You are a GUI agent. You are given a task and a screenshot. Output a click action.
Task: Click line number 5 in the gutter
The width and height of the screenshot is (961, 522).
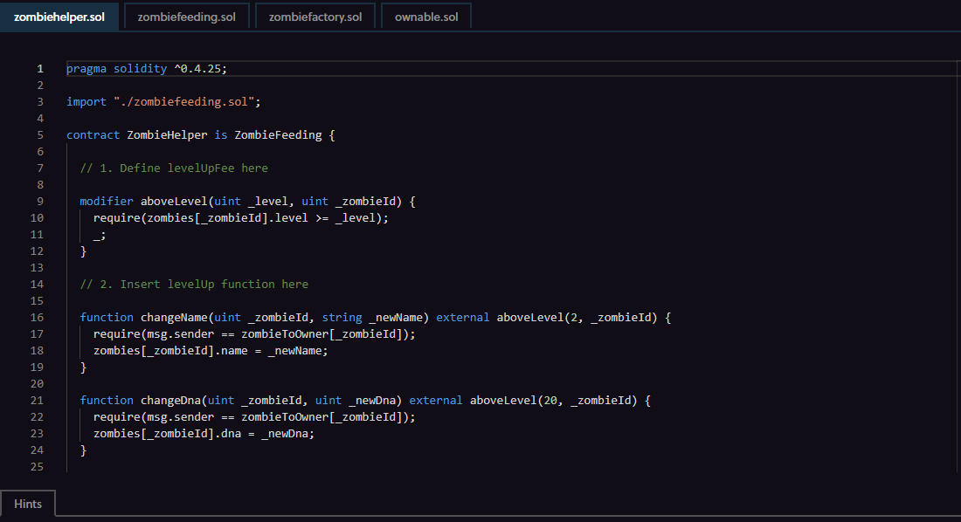pyautogui.click(x=40, y=134)
